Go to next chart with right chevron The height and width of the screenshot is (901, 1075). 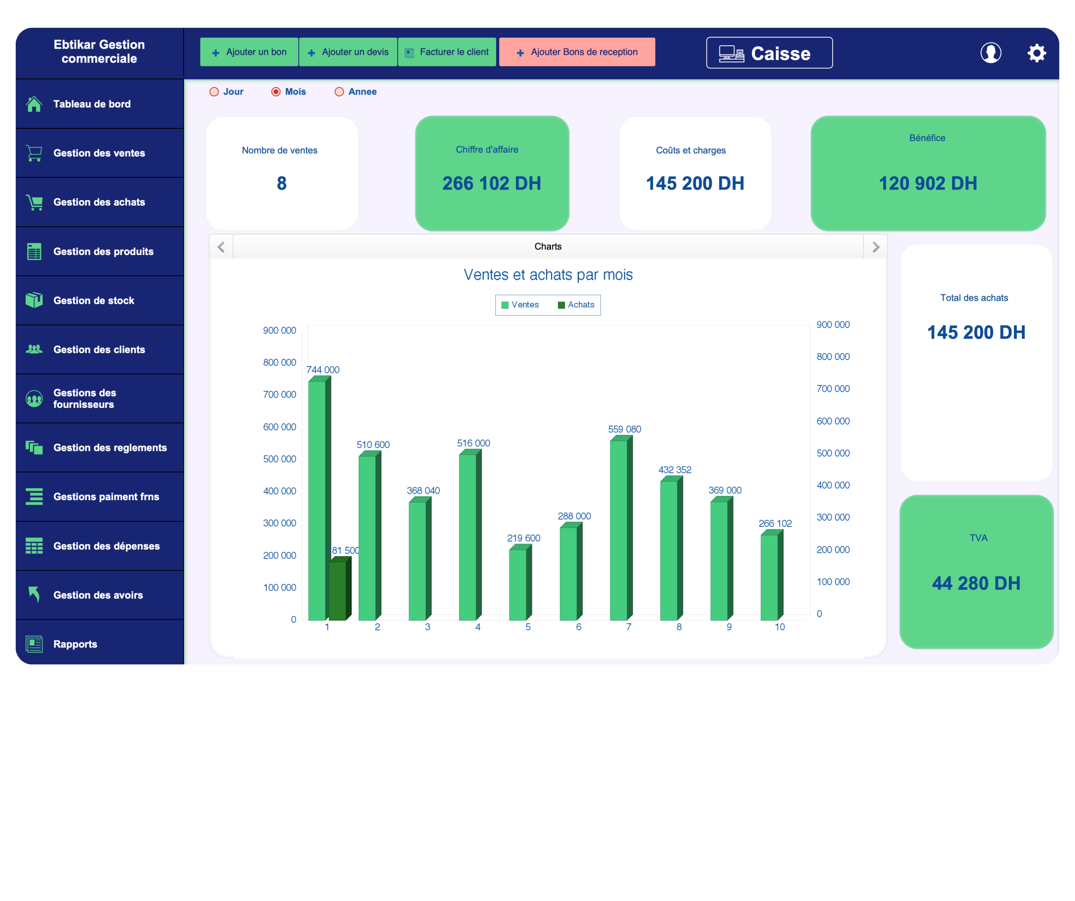[x=875, y=247]
